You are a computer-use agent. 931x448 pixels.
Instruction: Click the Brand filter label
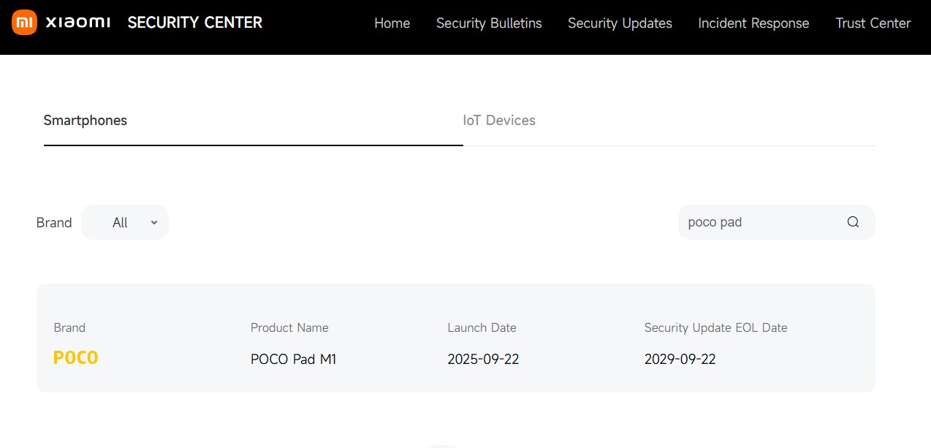coord(54,223)
